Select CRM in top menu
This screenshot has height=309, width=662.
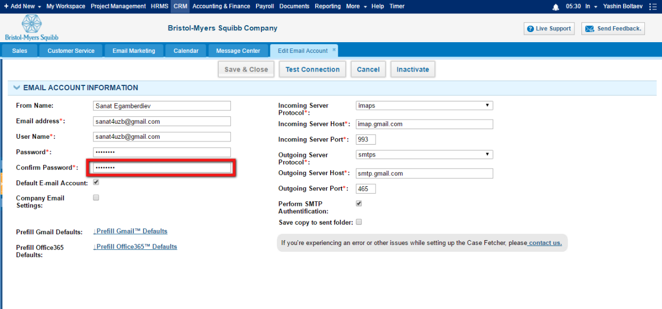tap(180, 6)
